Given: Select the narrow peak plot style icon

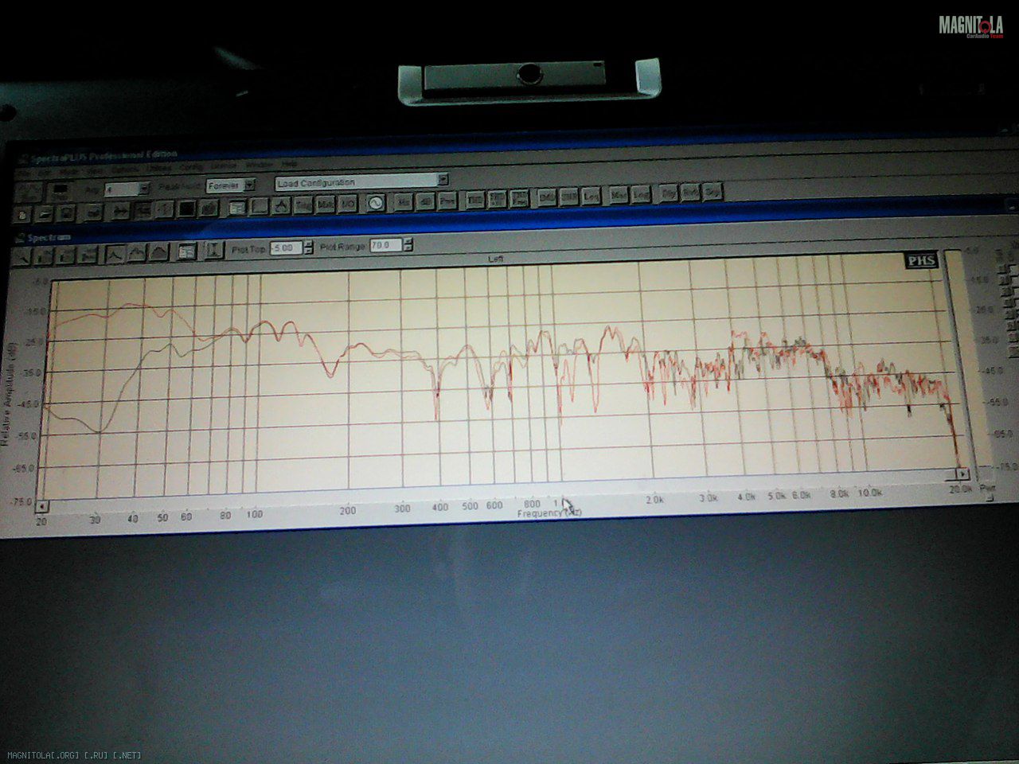Looking at the screenshot, I should point(115,254).
